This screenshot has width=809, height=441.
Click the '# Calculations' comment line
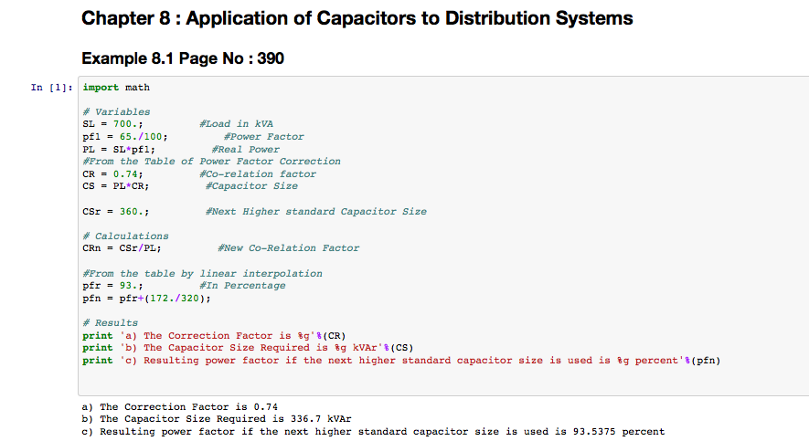click(125, 236)
